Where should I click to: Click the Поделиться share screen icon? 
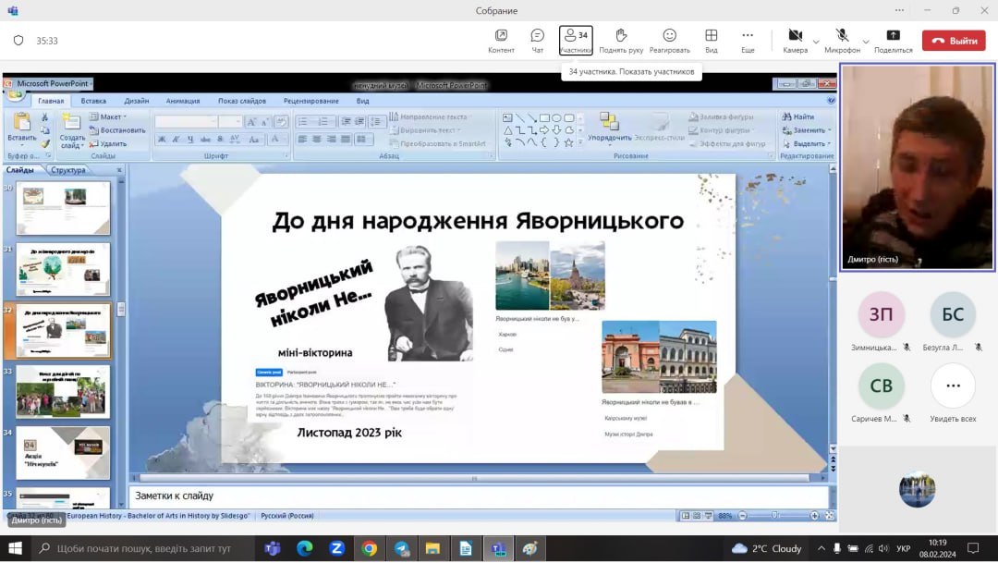point(893,40)
